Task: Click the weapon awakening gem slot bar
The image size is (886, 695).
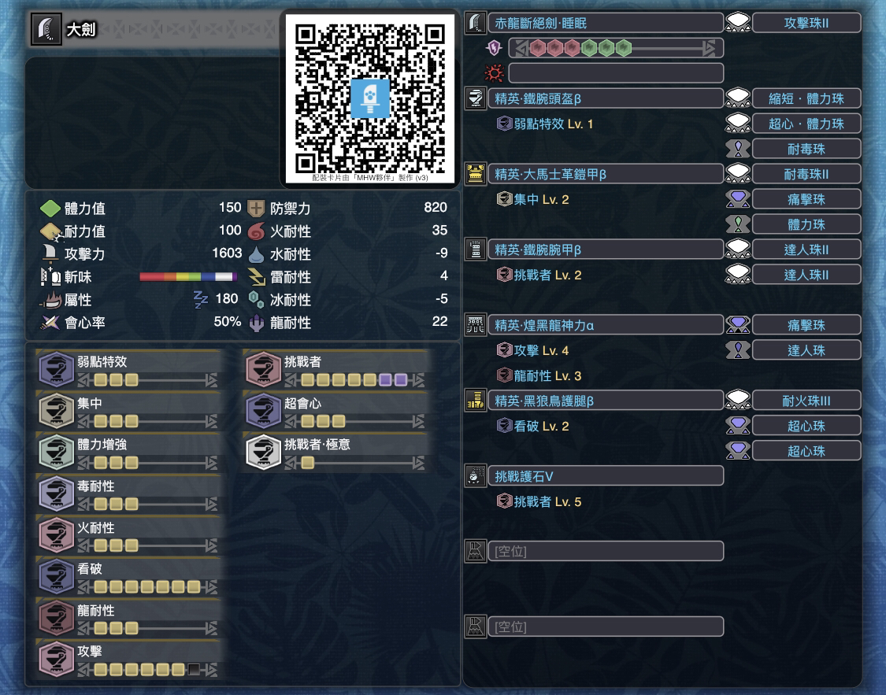Action: [x=616, y=48]
